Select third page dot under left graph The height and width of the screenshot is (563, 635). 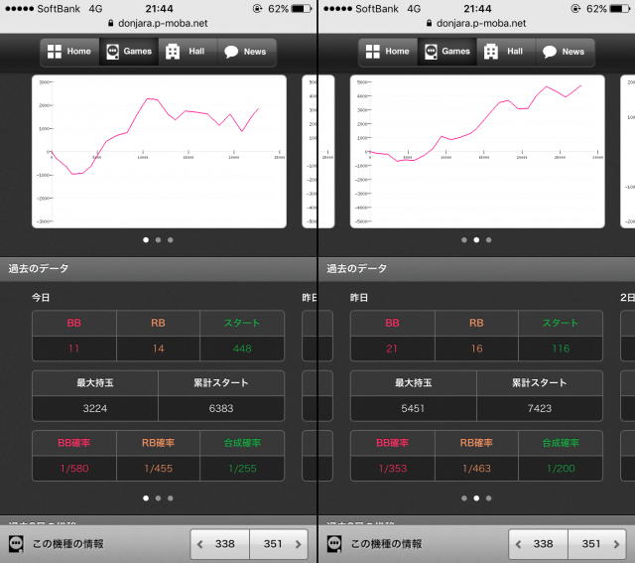pyautogui.click(x=171, y=239)
